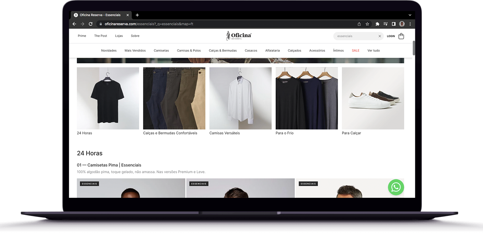Click the 01 — Camisetas Pima | Essenciais text
Viewport: 483px width, 233px height.
point(109,165)
